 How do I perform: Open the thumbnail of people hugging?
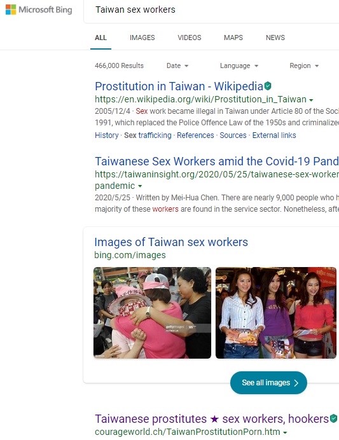pos(152,313)
